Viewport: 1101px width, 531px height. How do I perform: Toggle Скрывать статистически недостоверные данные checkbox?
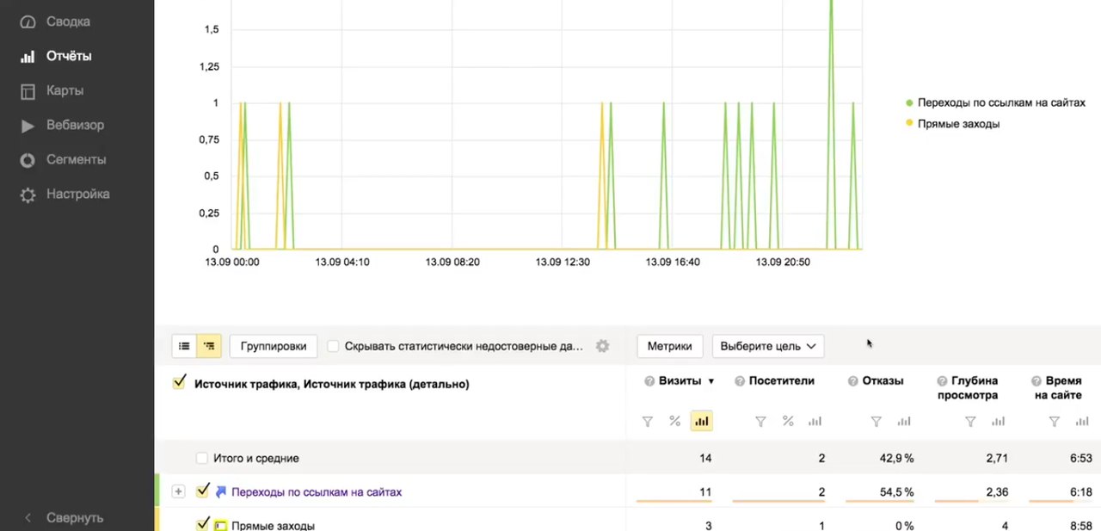pyautogui.click(x=334, y=346)
